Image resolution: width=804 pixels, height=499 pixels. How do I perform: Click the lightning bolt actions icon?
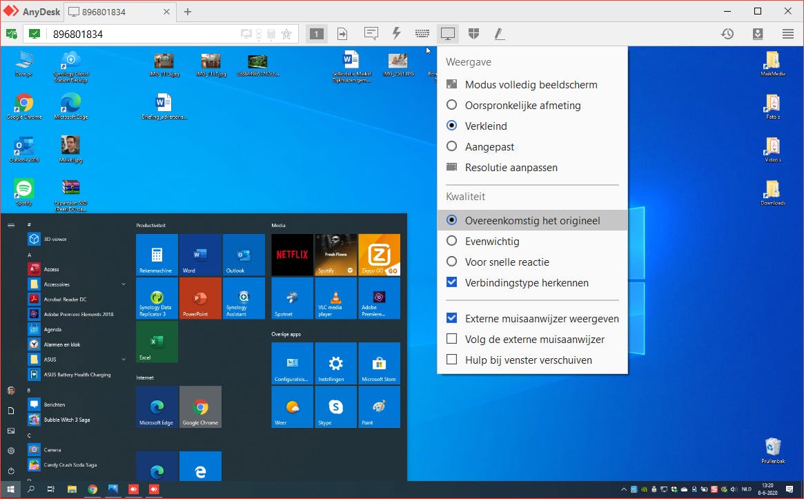[396, 33]
